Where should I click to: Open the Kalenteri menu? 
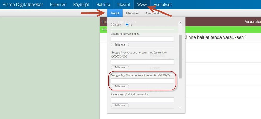(x=58, y=5)
